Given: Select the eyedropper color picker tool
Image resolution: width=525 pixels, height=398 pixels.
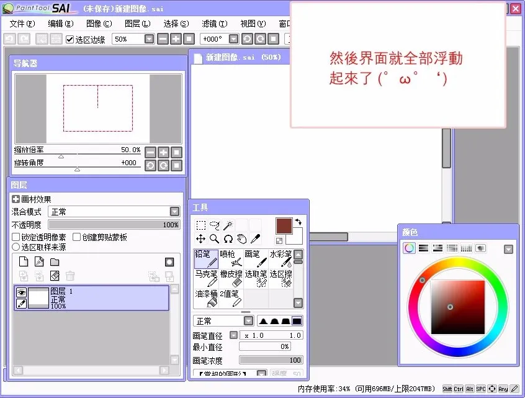Looking at the screenshot, I should tap(254, 238).
